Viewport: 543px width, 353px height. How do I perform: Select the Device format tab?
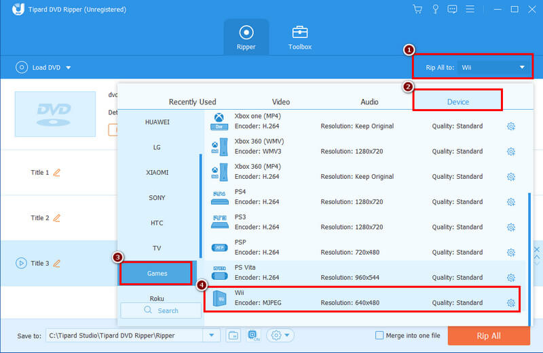point(457,102)
